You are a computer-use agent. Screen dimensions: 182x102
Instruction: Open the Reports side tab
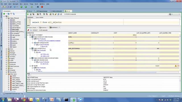(1, 25)
